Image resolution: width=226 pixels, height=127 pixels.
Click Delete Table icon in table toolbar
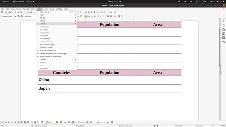22,122
